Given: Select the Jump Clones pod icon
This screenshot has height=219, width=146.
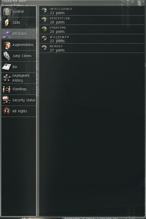Looking at the screenshot, I should pos(7,56).
